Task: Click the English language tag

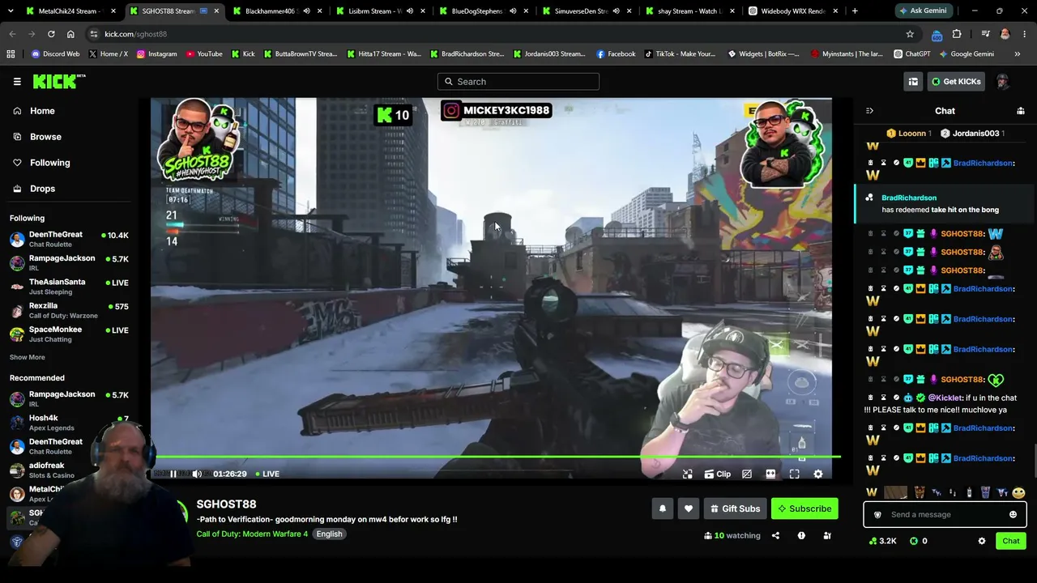Action: (x=329, y=534)
